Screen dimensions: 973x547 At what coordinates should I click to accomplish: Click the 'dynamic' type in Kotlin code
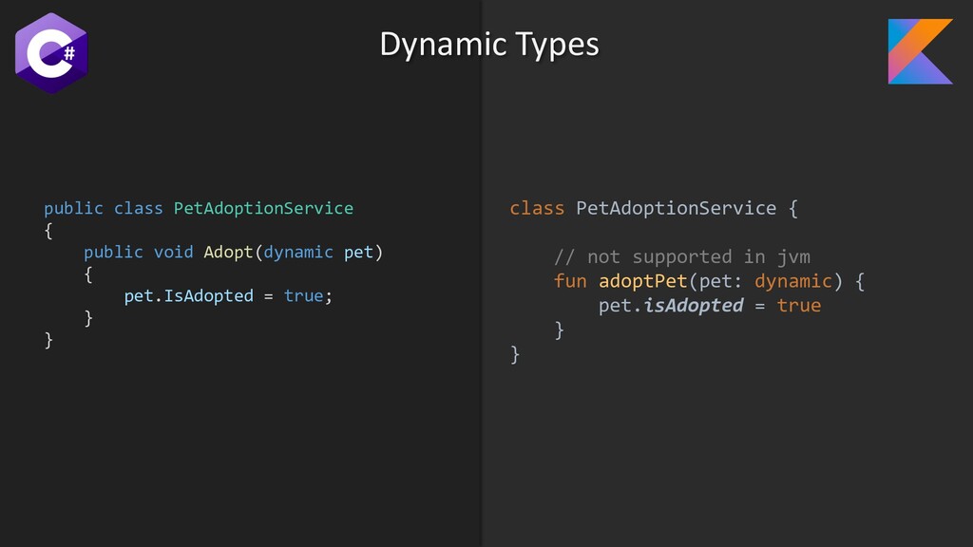(x=793, y=281)
